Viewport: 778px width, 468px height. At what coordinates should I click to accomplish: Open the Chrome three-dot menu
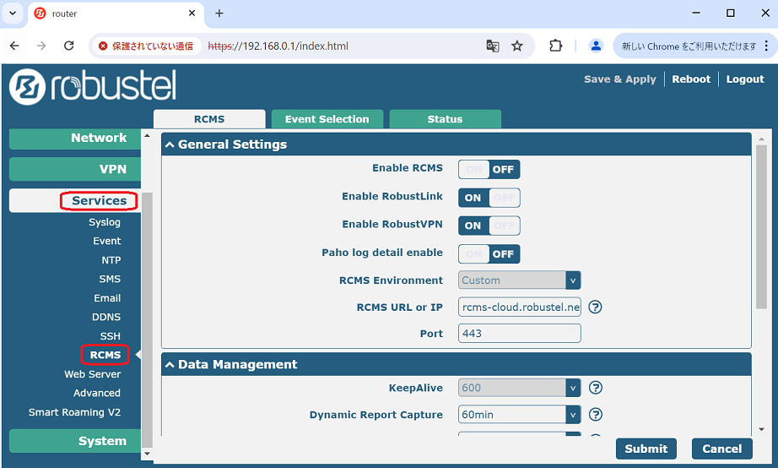point(766,46)
